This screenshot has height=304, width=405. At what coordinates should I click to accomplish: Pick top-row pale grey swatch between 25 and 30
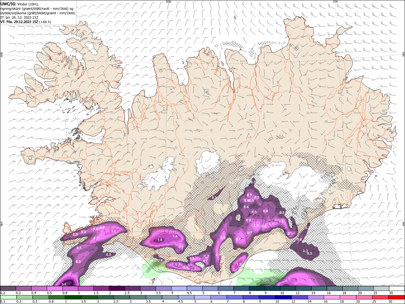click(x=381, y=288)
